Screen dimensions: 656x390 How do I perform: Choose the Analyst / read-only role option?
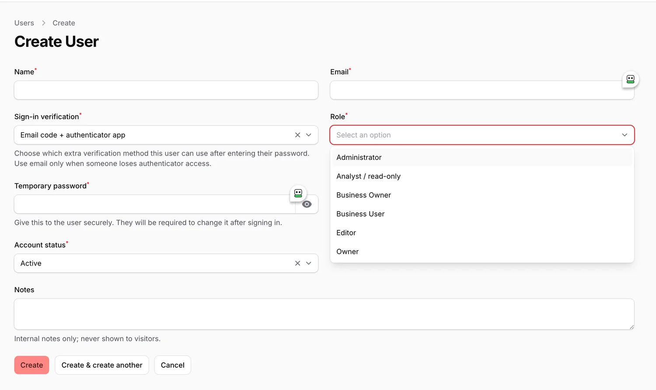point(482,176)
